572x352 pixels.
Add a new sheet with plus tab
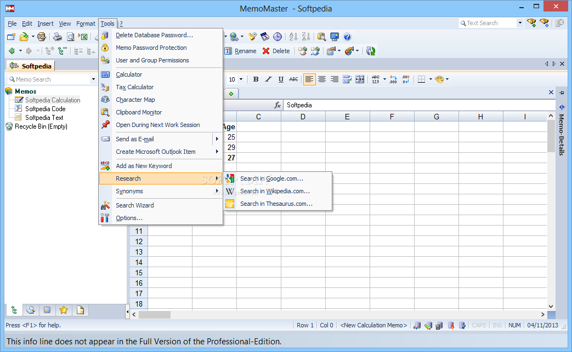click(x=231, y=94)
